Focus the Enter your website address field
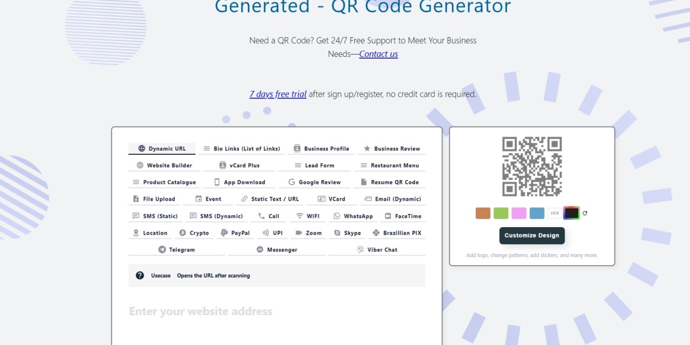The height and width of the screenshot is (345, 690). click(x=277, y=312)
